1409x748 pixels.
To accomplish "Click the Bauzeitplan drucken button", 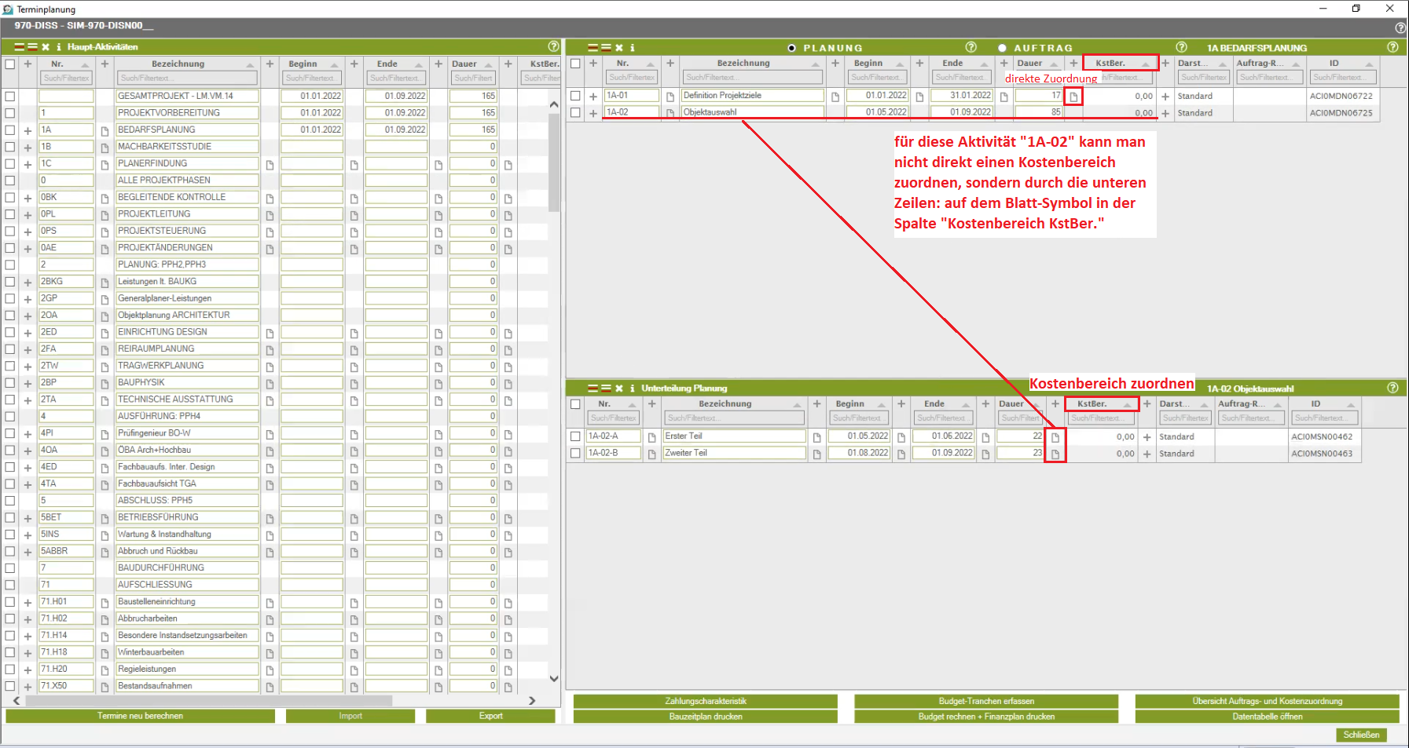I will coord(705,717).
